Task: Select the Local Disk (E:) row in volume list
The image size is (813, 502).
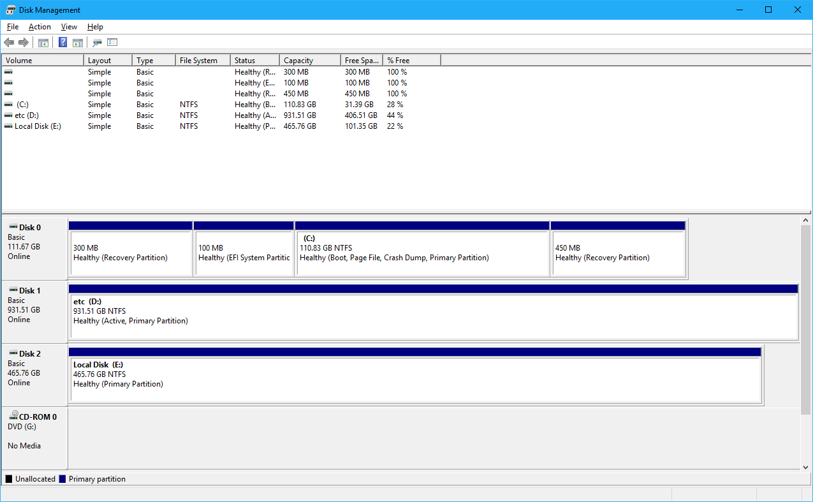Action: click(221, 126)
